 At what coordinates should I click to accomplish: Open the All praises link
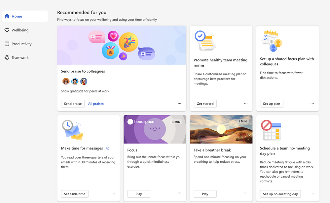(96, 104)
